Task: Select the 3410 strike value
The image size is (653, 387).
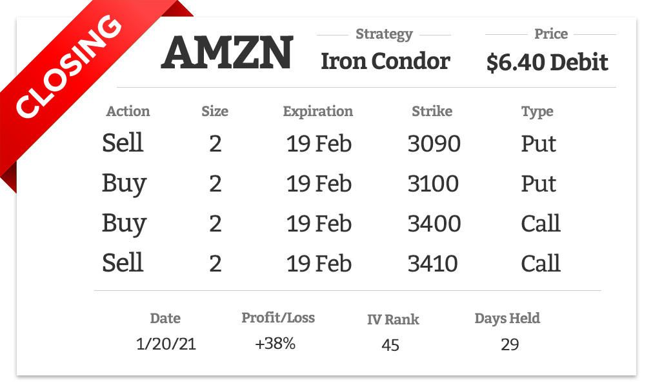Action: [433, 263]
